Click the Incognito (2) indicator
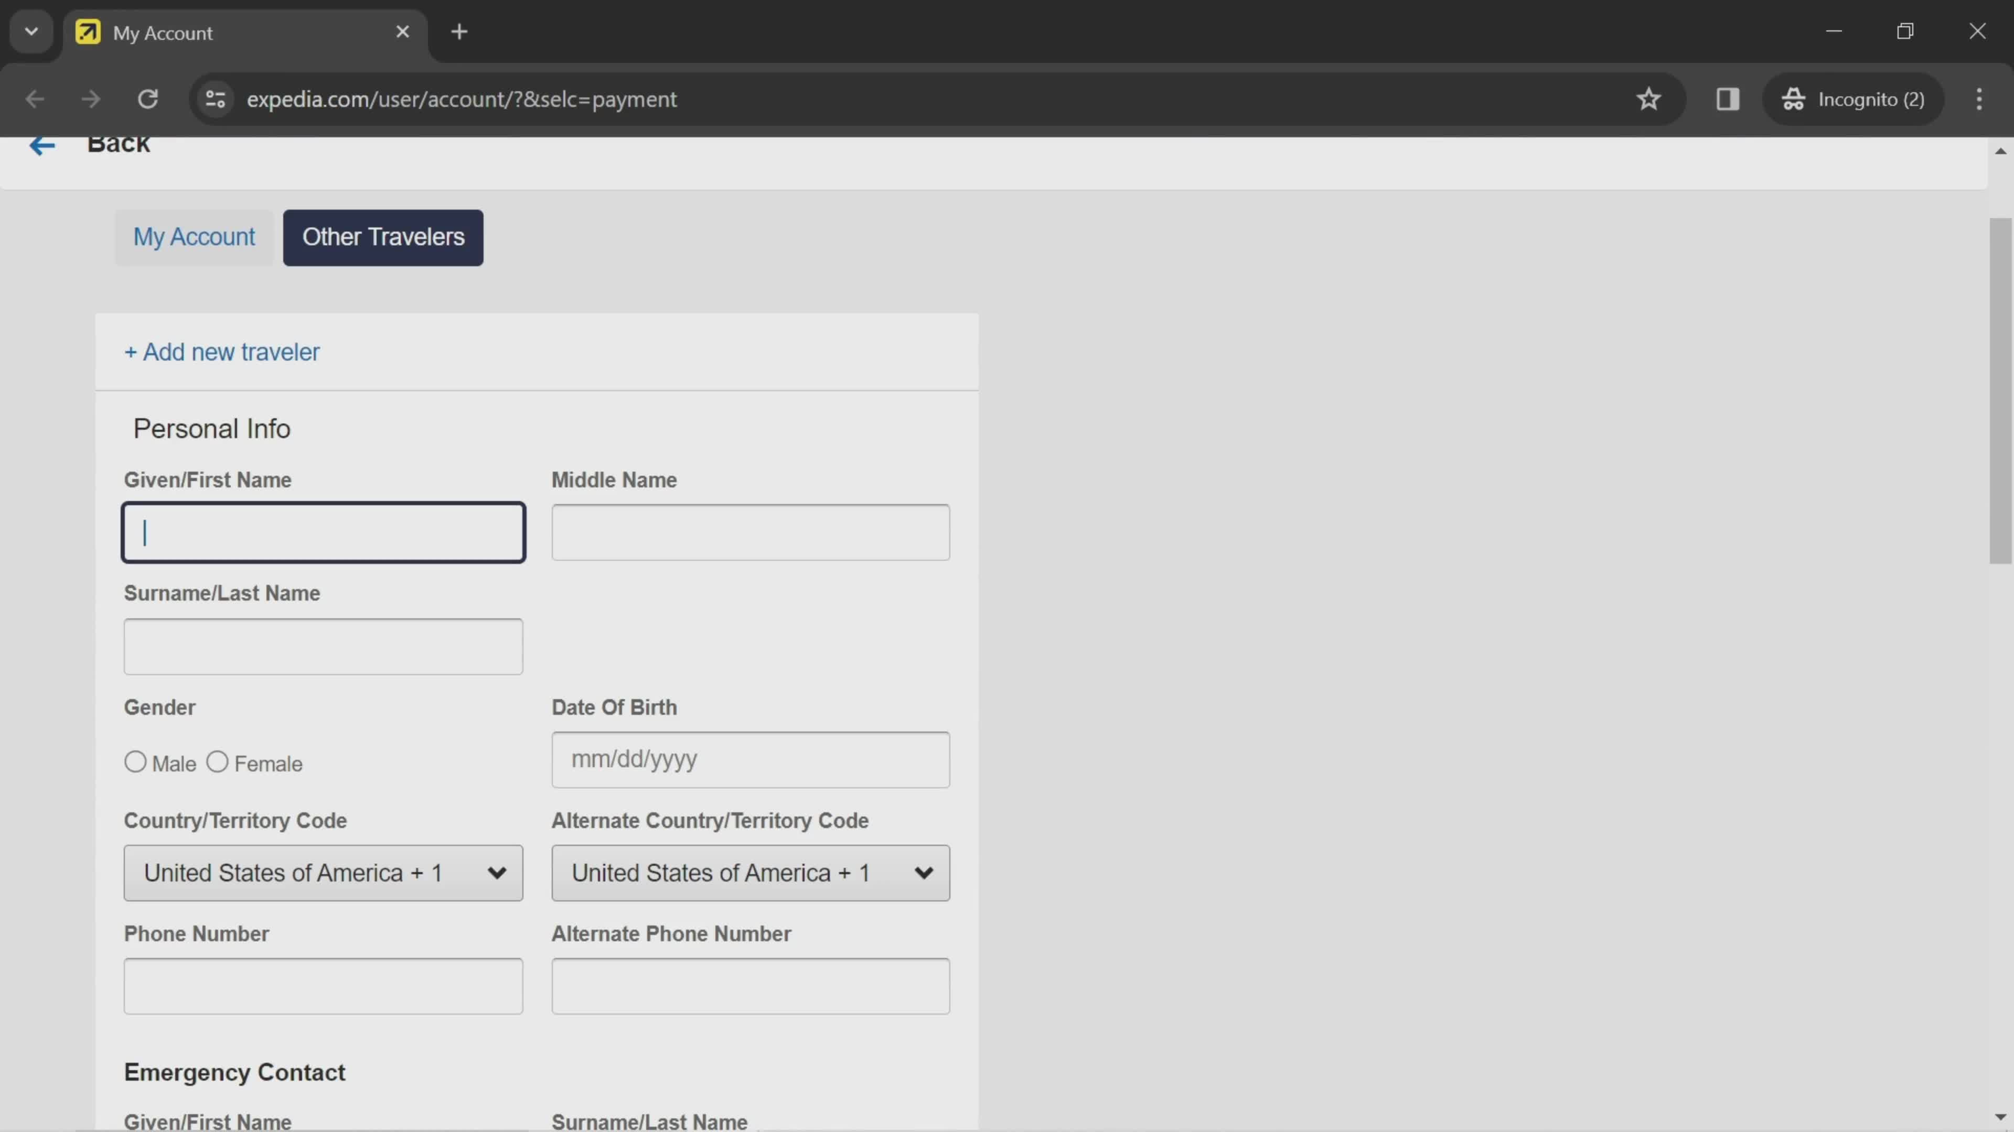 (1853, 99)
